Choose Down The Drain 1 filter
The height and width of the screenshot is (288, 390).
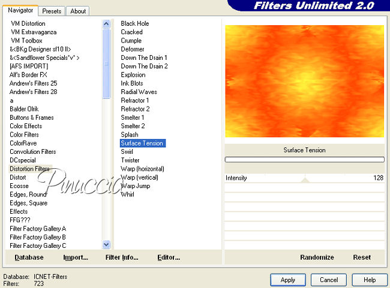[144, 57]
